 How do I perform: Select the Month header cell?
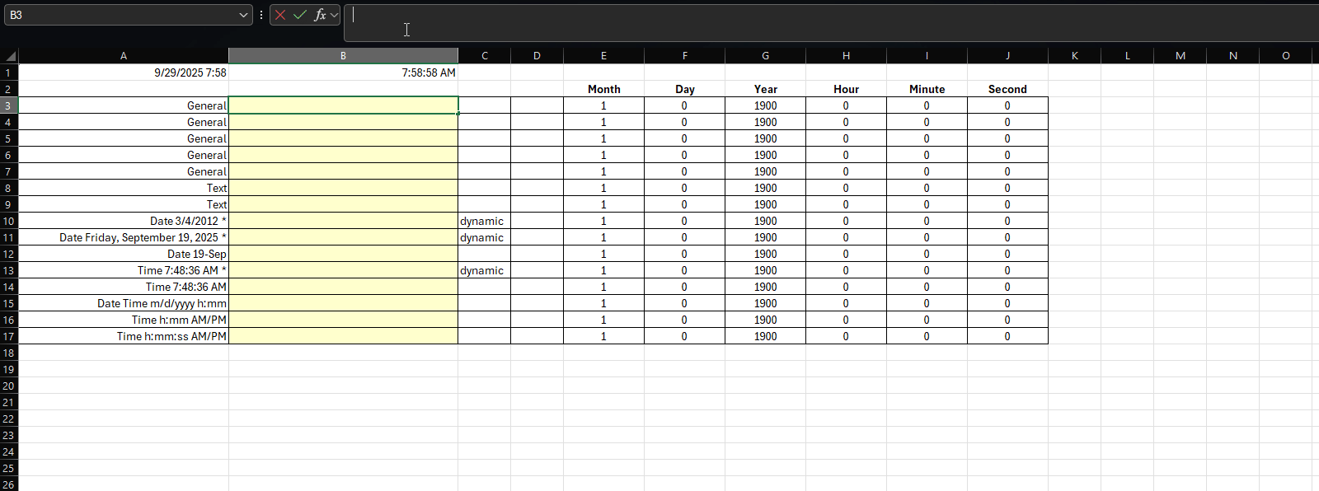pos(603,89)
